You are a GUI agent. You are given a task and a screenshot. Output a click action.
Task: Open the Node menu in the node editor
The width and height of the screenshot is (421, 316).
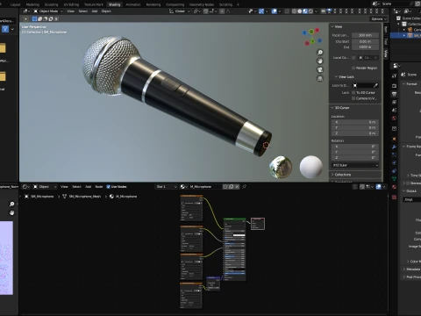tap(99, 187)
